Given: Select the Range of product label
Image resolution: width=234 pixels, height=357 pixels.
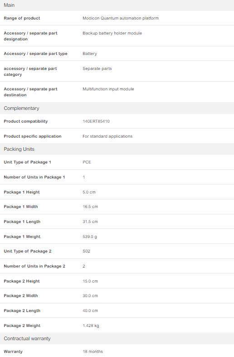Looking at the screenshot, I should [x=22, y=18].
